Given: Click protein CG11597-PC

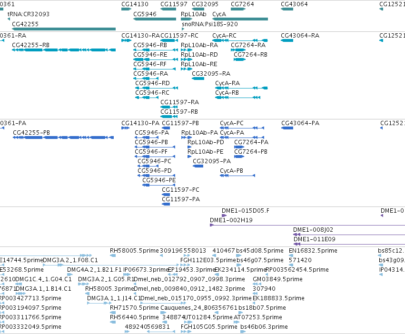Looking at the screenshot, I should pos(166,195).
